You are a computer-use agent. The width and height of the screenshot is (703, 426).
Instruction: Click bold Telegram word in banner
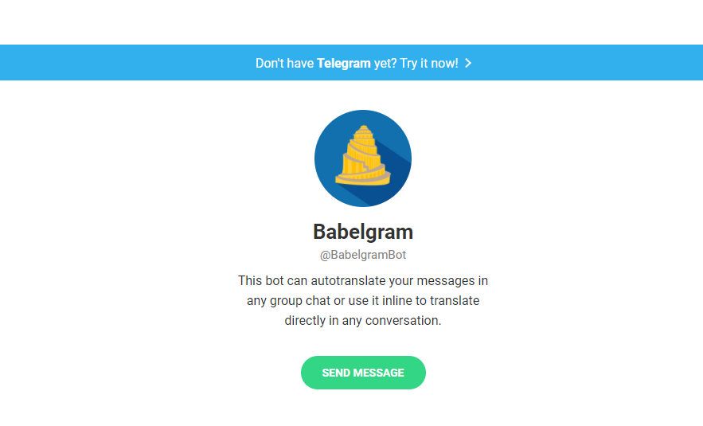(x=344, y=63)
